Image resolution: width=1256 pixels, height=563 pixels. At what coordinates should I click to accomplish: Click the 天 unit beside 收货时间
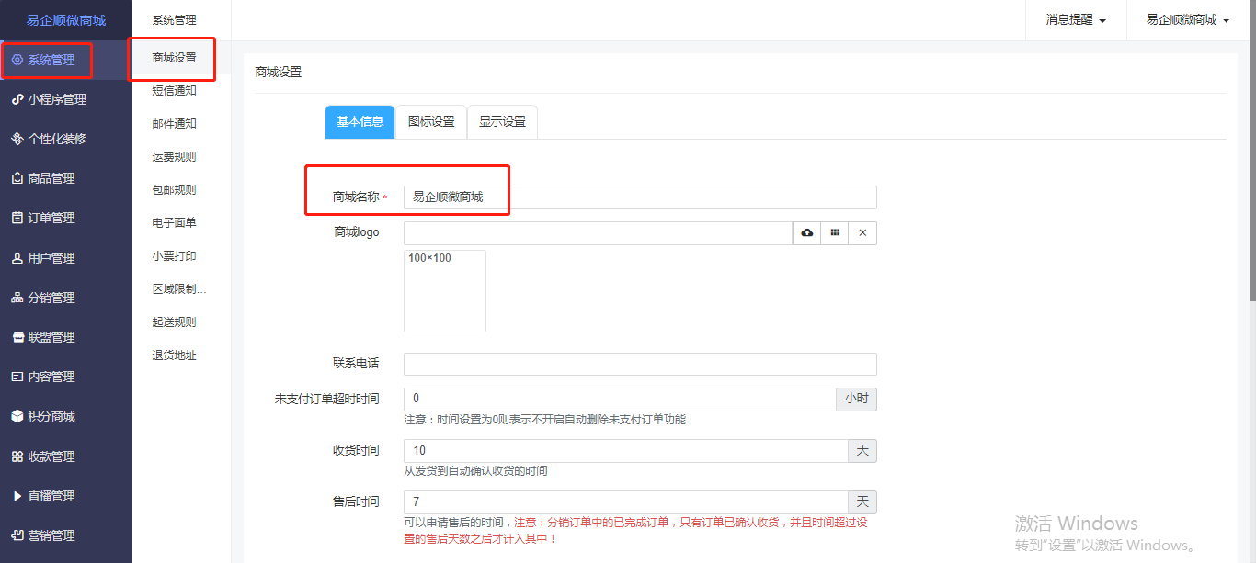click(x=862, y=451)
